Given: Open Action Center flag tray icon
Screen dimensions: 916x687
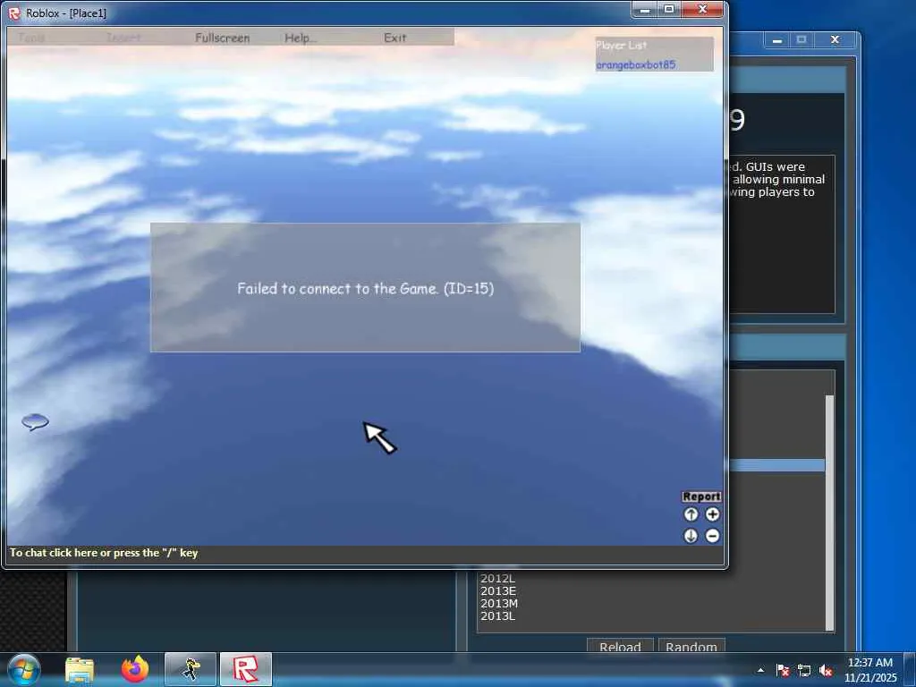Looking at the screenshot, I should coord(783,670).
